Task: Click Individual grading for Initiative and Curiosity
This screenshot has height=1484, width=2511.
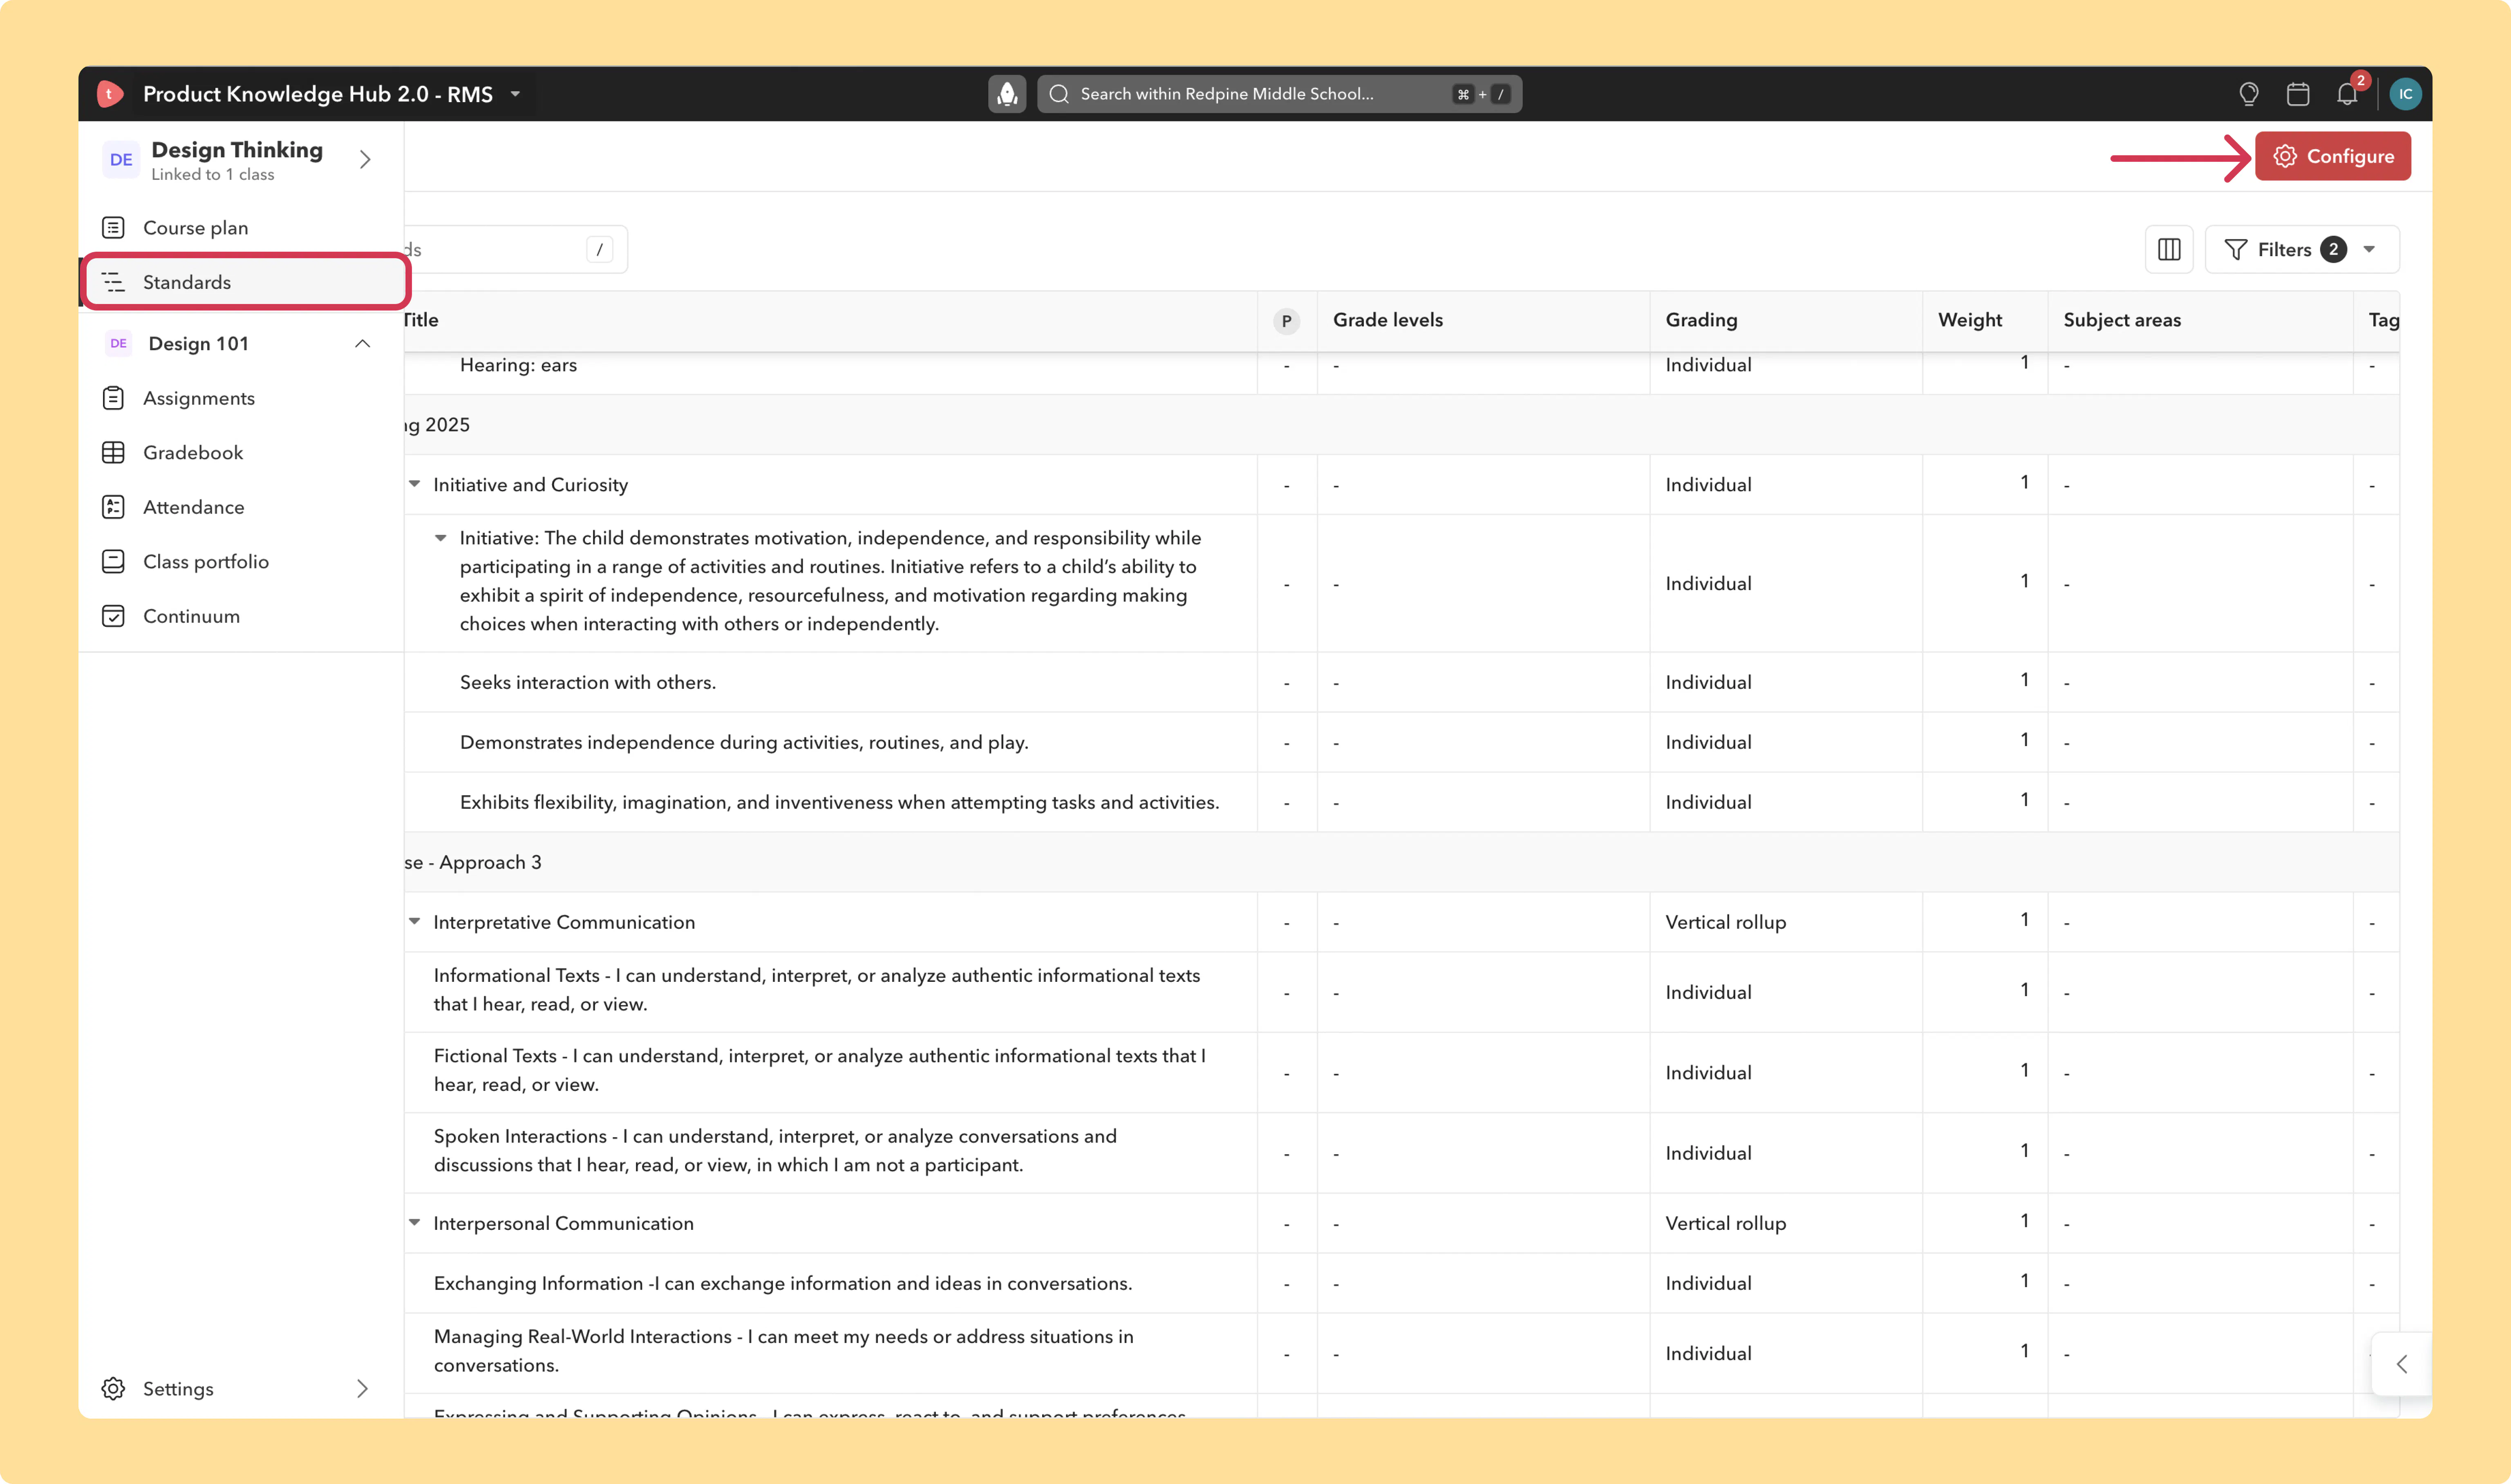Action: coord(1708,485)
